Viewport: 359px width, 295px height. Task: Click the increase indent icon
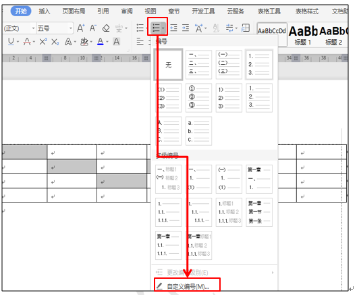click(x=186, y=28)
